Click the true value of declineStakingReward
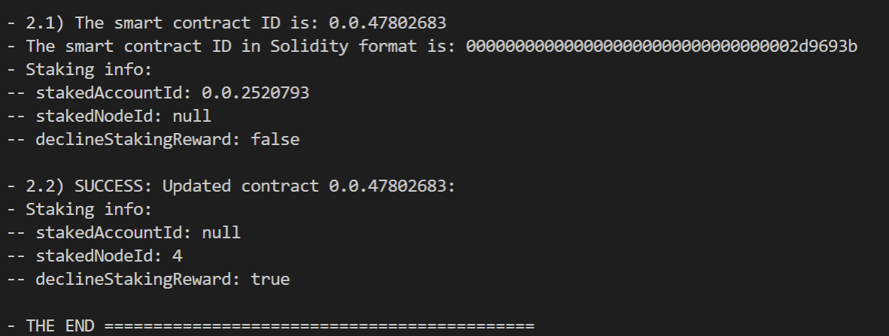 click(270, 279)
